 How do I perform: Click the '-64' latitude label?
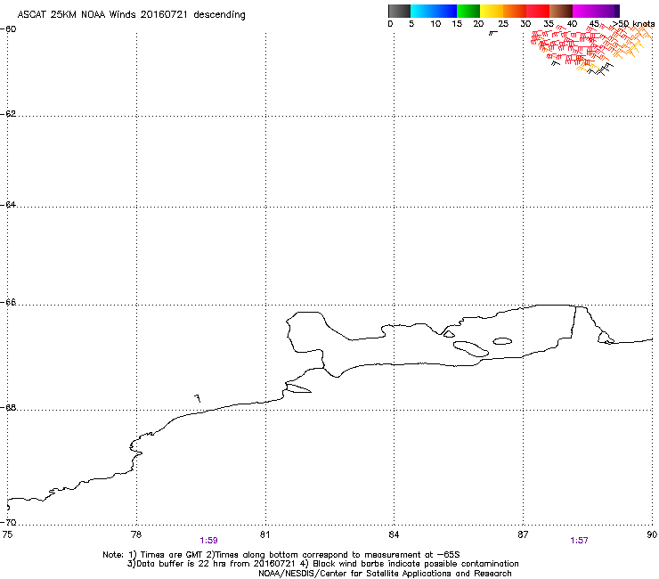point(8,204)
